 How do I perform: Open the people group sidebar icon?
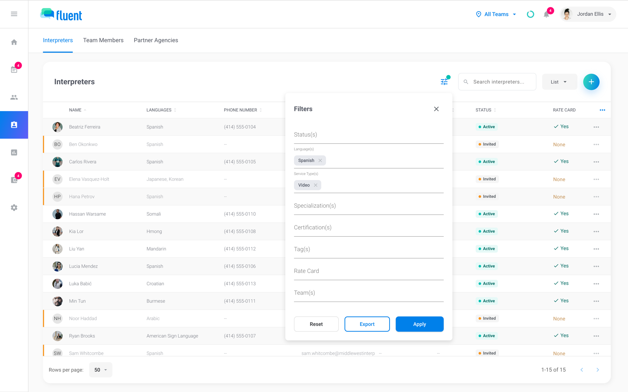[x=14, y=97]
